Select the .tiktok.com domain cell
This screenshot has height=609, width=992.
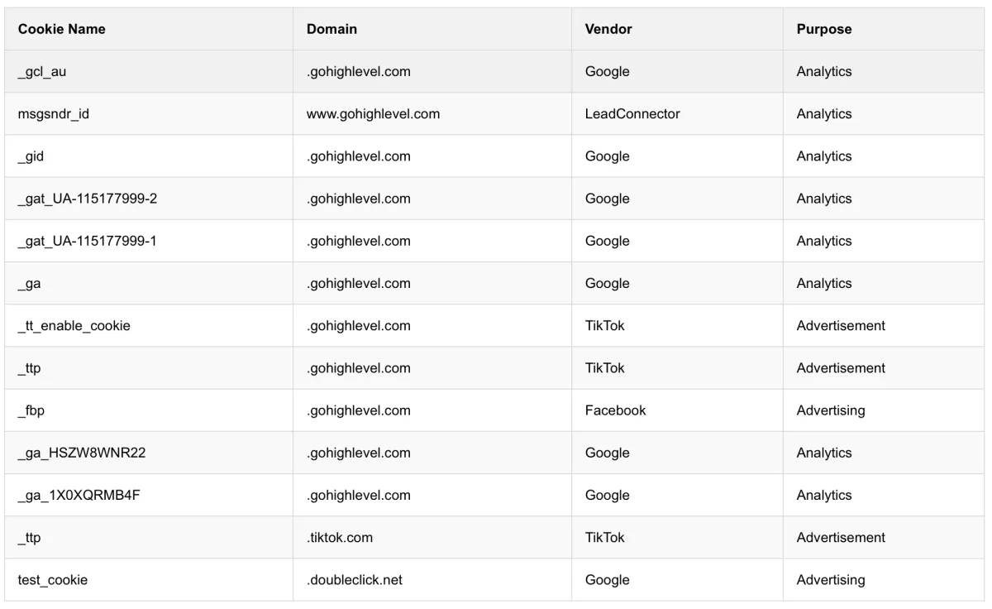(340, 538)
